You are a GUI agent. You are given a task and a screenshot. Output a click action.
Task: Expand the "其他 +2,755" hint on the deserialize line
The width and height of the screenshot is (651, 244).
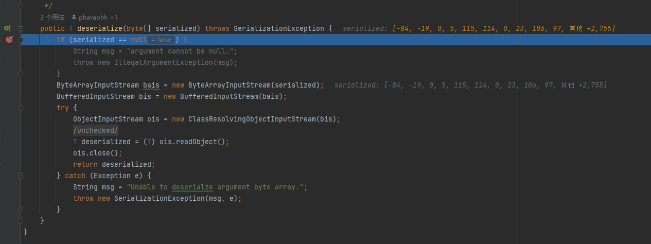pos(591,29)
